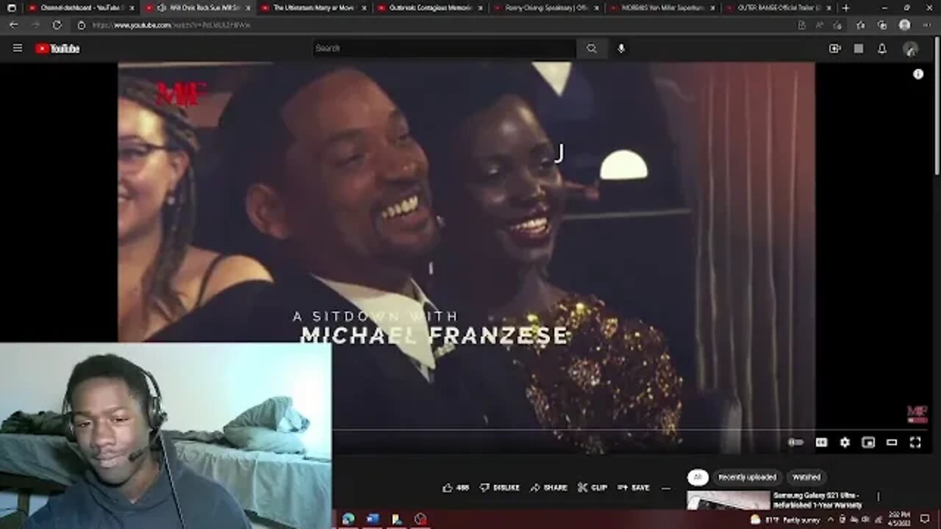
Task: Open the YouTube apps grid icon
Action: pos(858,48)
